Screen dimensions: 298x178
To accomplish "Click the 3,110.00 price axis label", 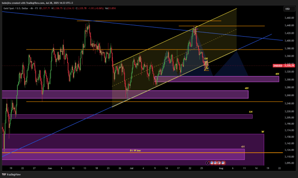I will (289, 157).
